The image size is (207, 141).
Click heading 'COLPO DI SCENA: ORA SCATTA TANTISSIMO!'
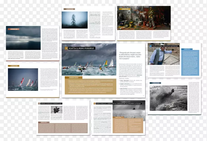(x=166, y=46)
